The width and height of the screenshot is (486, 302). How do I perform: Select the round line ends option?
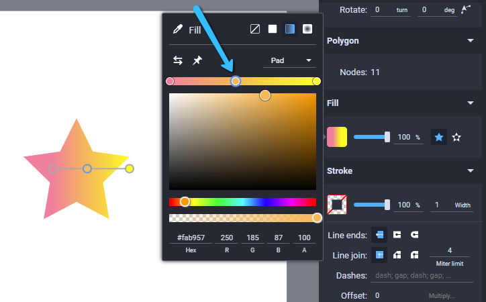[x=414, y=235]
